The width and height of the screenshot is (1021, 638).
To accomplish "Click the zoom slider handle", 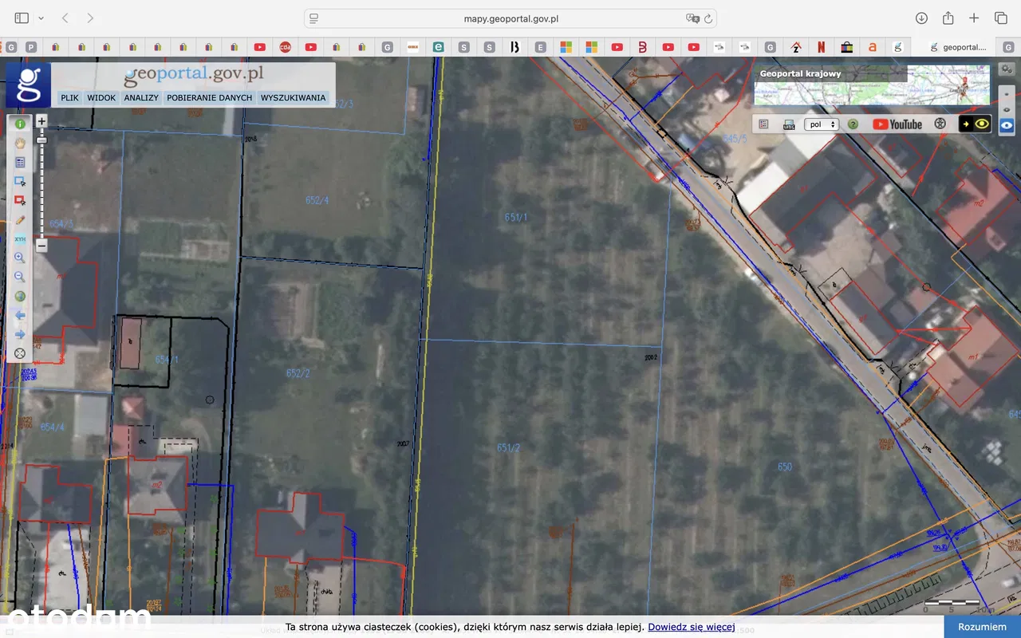I will [41, 140].
